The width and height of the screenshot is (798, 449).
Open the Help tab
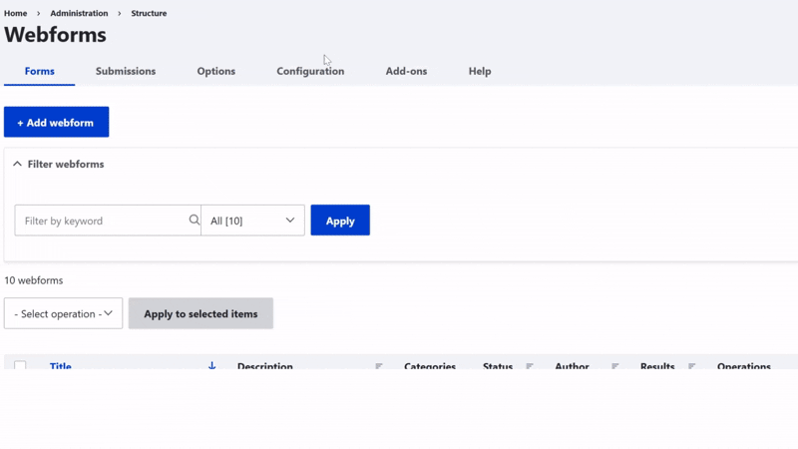[480, 71]
